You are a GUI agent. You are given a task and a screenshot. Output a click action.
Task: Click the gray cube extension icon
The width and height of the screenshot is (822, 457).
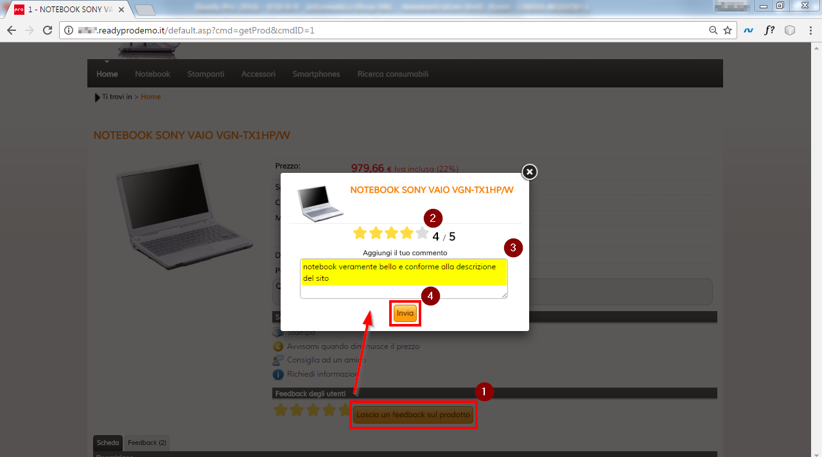coord(790,30)
